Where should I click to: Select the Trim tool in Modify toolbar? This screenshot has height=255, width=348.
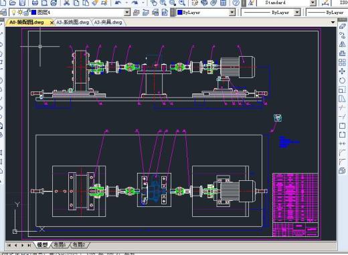pyautogui.click(x=342, y=107)
